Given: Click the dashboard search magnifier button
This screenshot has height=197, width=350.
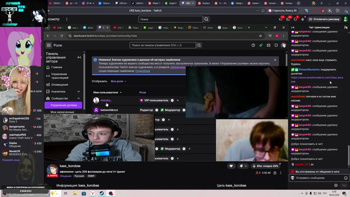Looking at the screenshot, I should pos(199,45).
